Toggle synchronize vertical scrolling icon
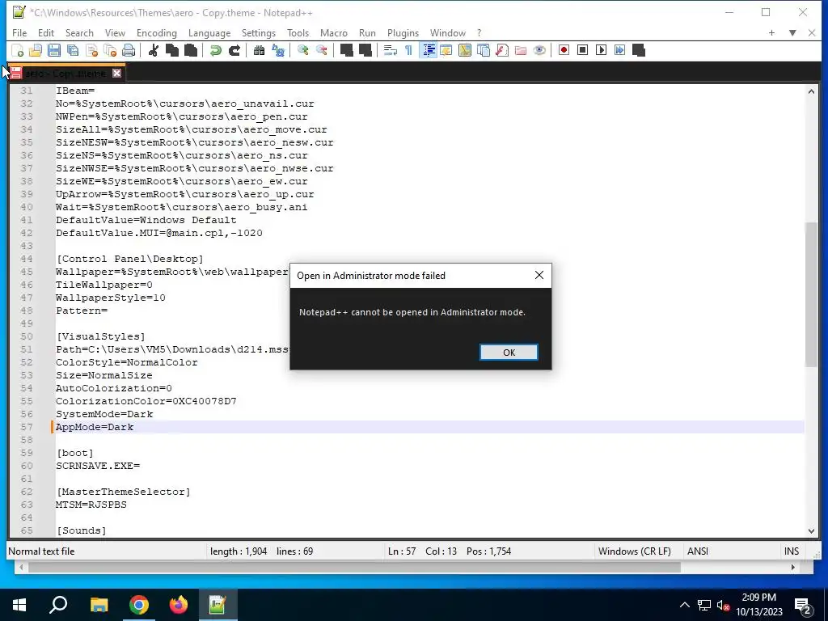This screenshot has height=621, width=828. pyautogui.click(x=346, y=50)
